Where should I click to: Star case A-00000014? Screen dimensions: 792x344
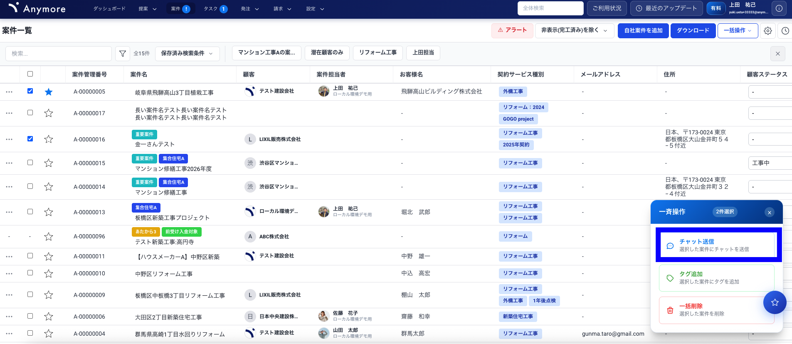click(x=49, y=187)
